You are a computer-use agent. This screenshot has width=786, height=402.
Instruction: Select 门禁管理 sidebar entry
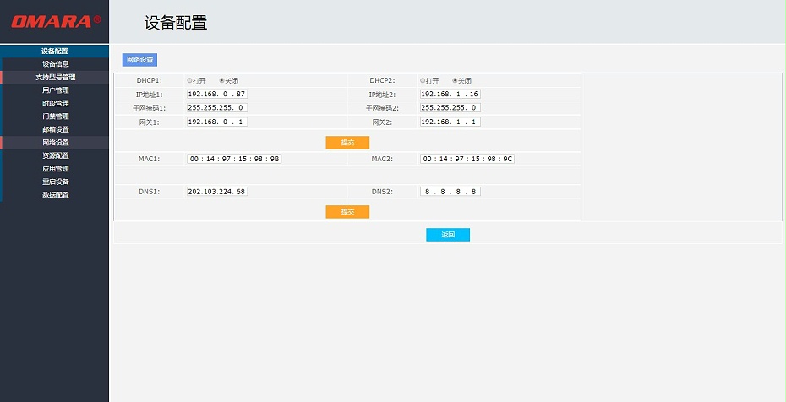click(56, 117)
